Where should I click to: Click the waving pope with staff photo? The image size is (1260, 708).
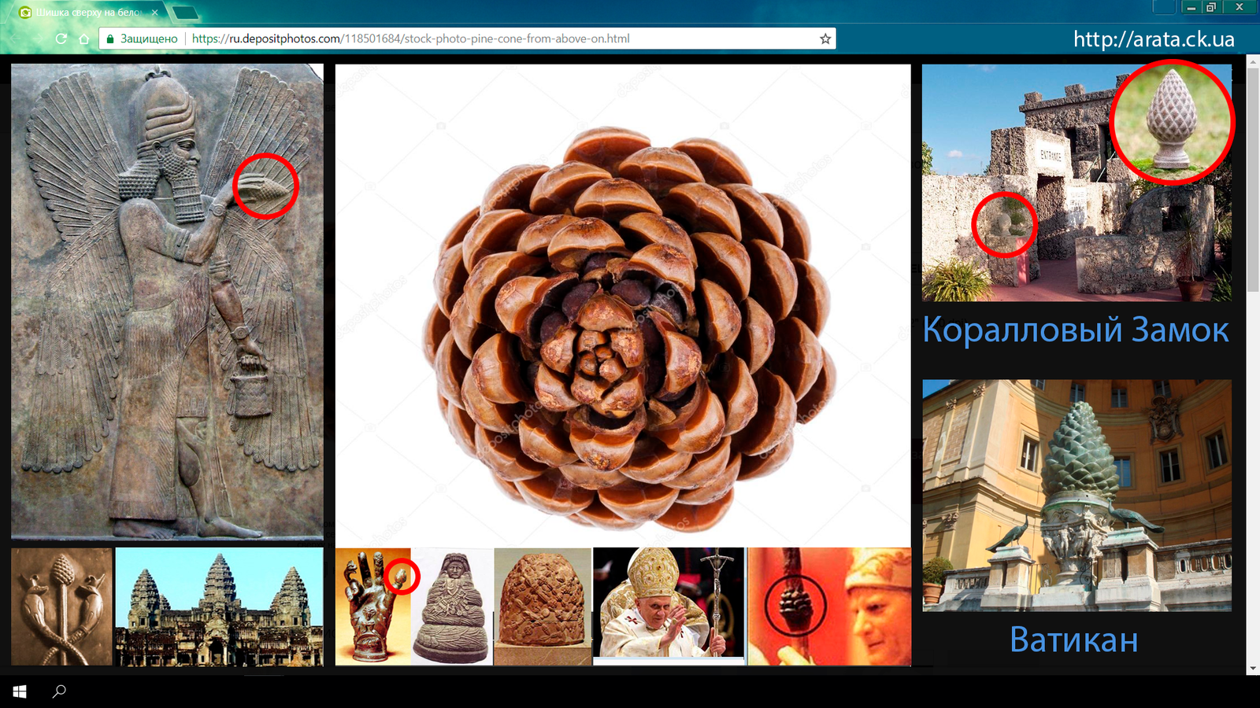pos(669,603)
